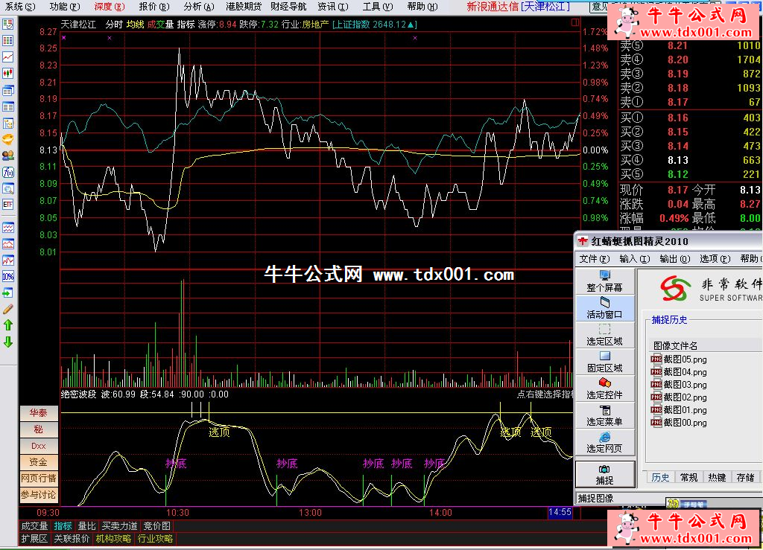Image resolution: width=763 pixels, height=550 pixels.
Task: Open 扩展区 bottom tab
Action: point(34,539)
